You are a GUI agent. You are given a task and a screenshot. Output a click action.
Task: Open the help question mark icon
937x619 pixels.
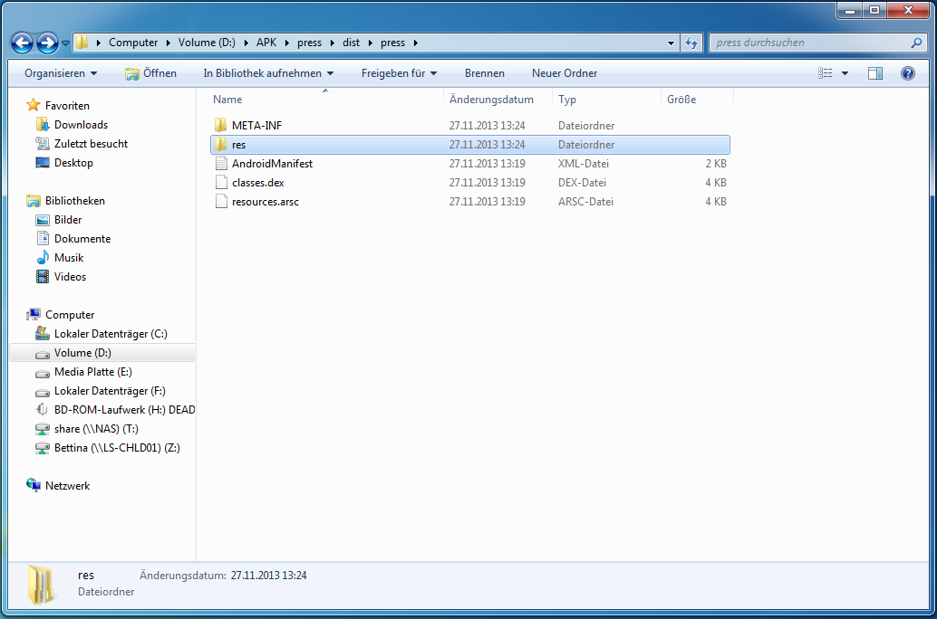907,73
